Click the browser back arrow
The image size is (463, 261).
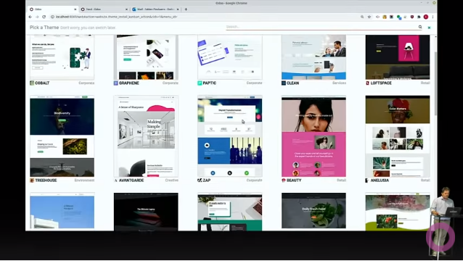pyautogui.click(x=30, y=17)
